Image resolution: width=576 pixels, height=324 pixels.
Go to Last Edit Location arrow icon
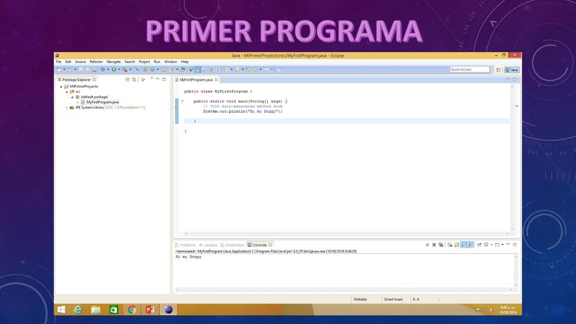pyautogui.click(x=248, y=69)
